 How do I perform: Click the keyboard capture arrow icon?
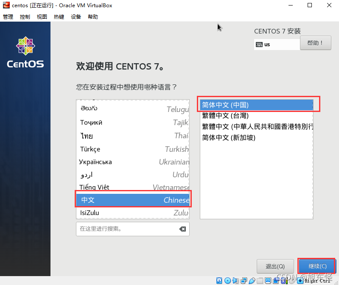300,280
